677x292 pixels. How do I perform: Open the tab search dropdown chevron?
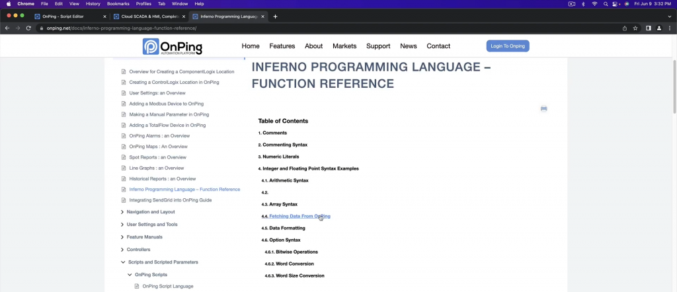[x=670, y=17]
